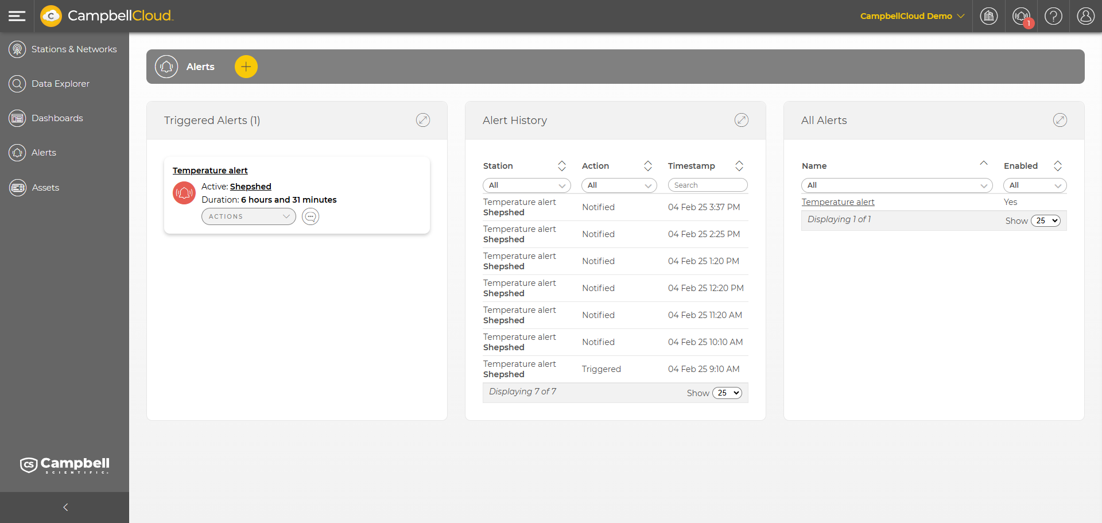This screenshot has width=1102, height=523.
Task: Click the Stations & Networks sidebar icon
Action: (x=17, y=49)
